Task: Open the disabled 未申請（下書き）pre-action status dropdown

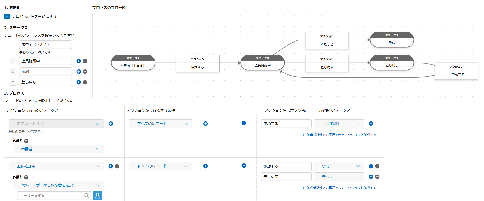Action: (56, 124)
